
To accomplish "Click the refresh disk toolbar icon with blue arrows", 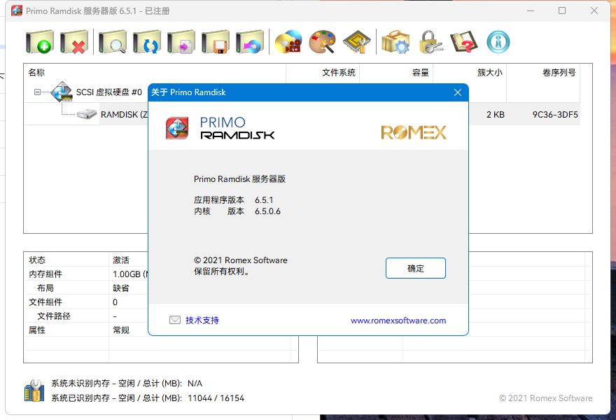I will (x=146, y=41).
